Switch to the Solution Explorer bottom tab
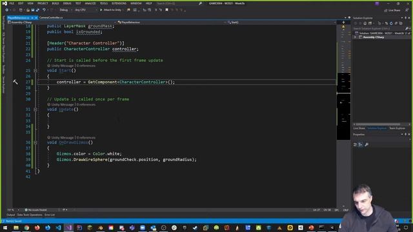The width and height of the screenshot is (413, 232). (377, 128)
